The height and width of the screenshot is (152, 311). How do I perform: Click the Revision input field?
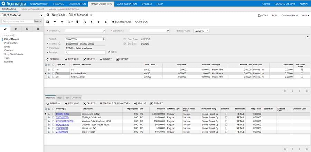(x=85, y=53)
